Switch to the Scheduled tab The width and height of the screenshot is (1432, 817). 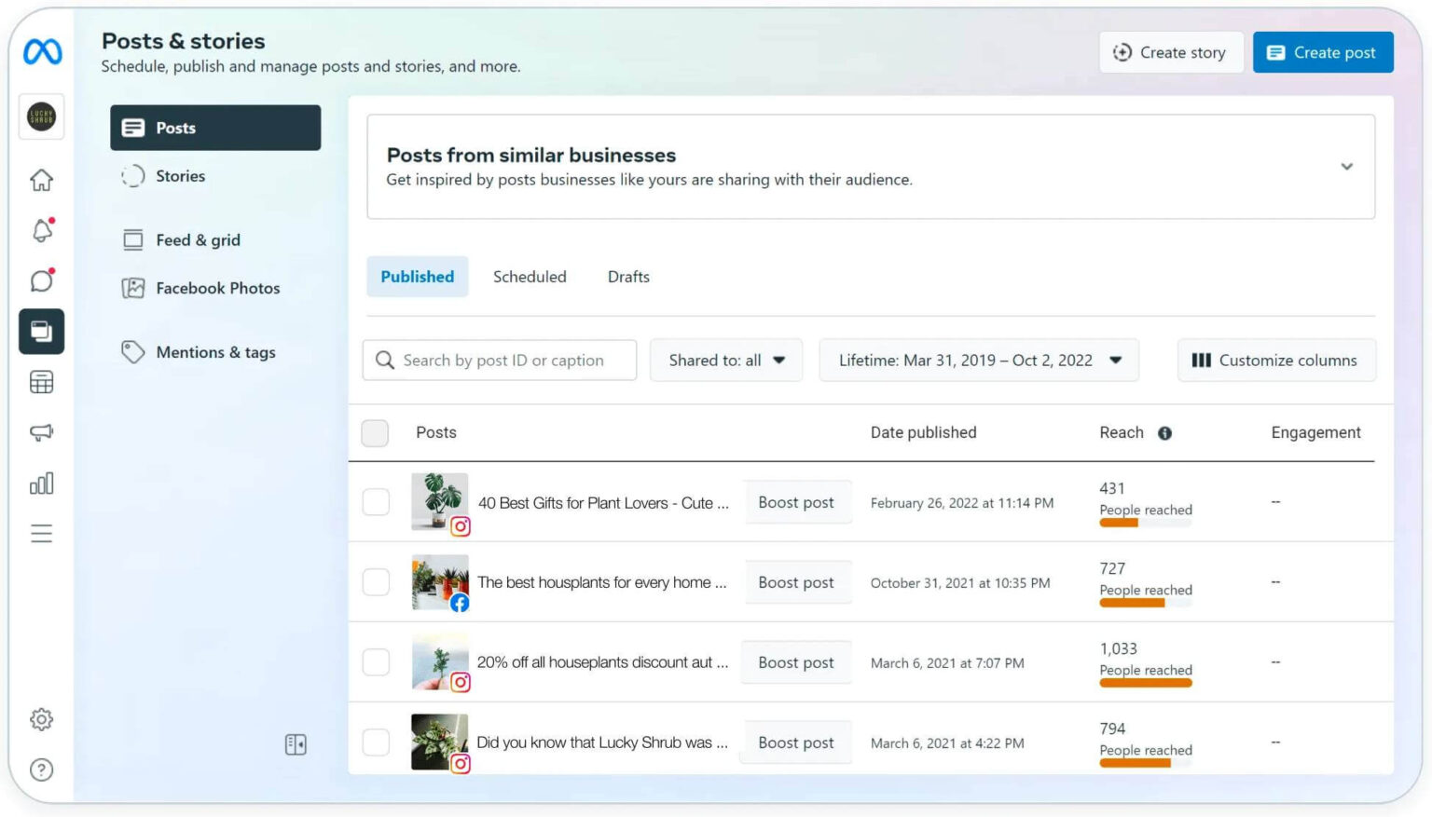[x=530, y=277]
